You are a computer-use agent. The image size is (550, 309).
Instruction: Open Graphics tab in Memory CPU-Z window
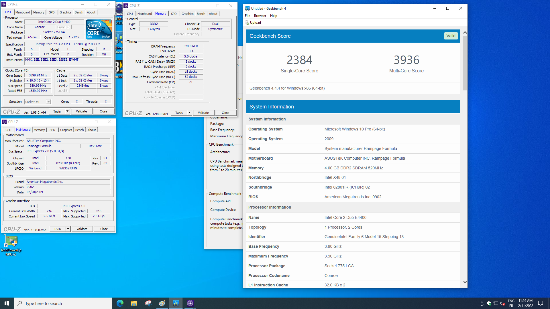[188, 14]
